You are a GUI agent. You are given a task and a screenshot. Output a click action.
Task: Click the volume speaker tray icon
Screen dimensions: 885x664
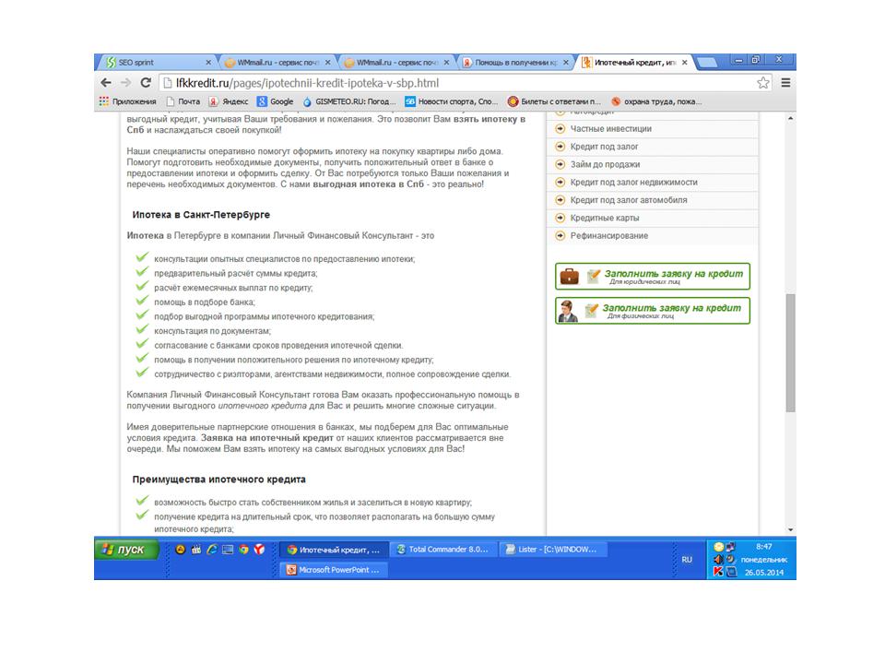coord(718,559)
